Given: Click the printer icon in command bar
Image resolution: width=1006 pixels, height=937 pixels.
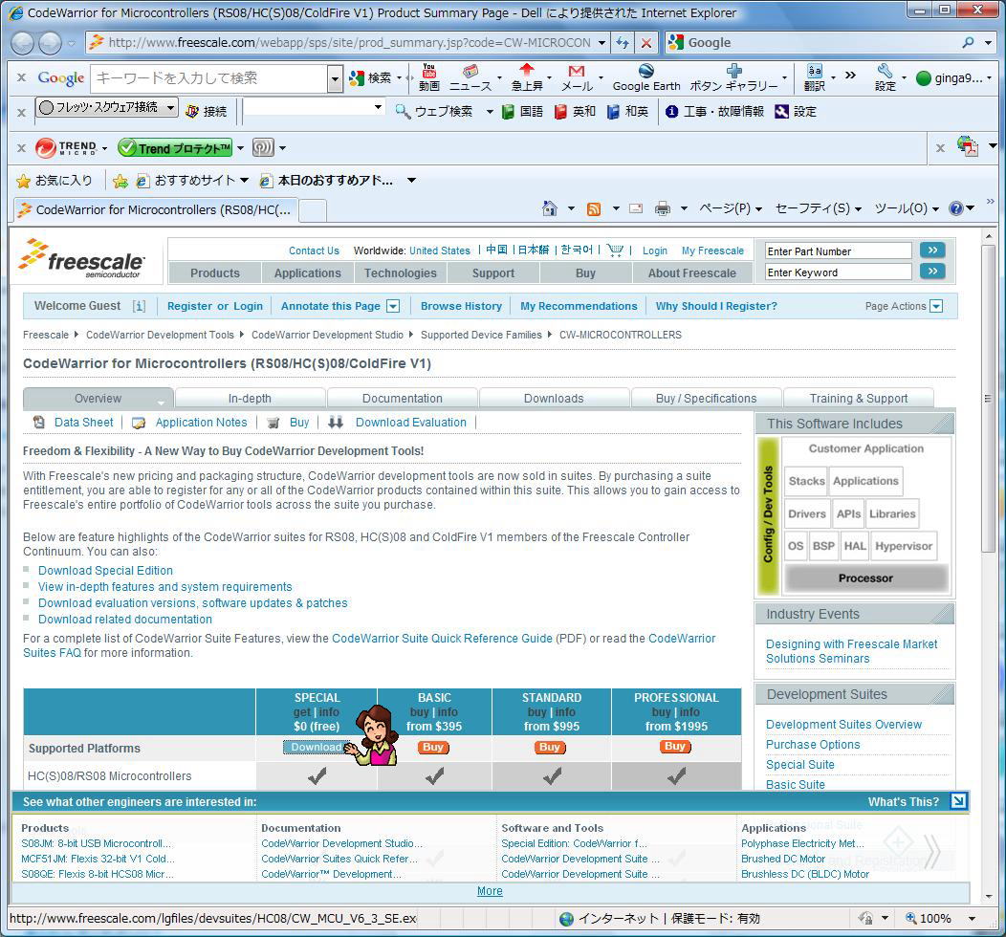Looking at the screenshot, I should 662,208.
